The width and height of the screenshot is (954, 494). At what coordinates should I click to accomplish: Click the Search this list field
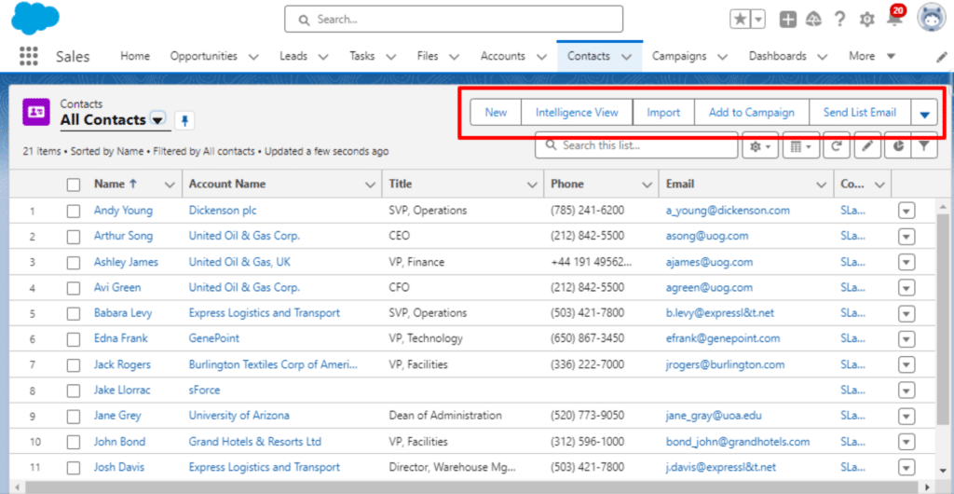click(636, 146)
